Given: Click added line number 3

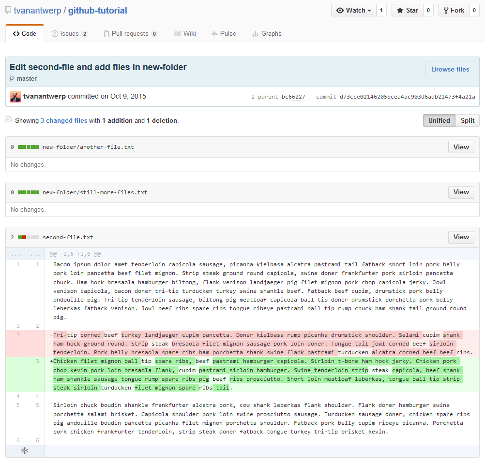Looking at the screenshot, I should [x=37, y=361].
